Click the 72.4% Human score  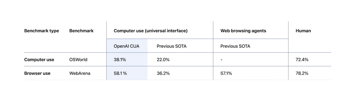click(x=302, y=60)
